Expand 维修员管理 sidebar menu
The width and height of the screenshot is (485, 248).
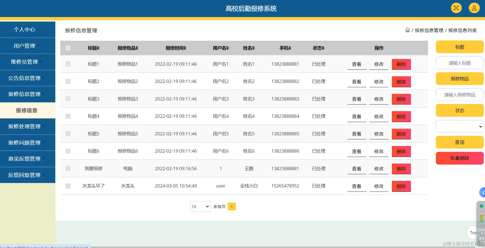tap(27, 62)
